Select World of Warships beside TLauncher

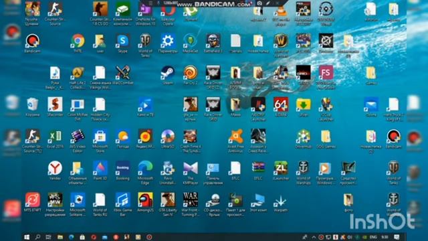coord(303,168)
